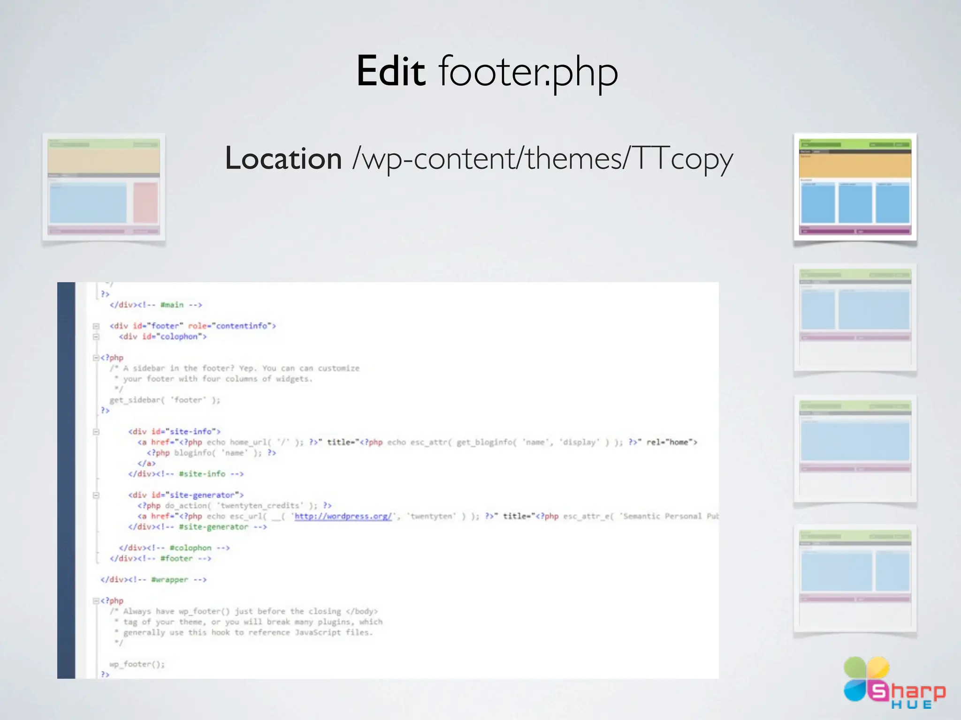Collapse the div id="site-generator" code block

pos(96,495)
